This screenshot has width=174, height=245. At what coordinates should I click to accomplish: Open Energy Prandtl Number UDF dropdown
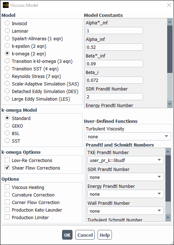tap(126, 194)
